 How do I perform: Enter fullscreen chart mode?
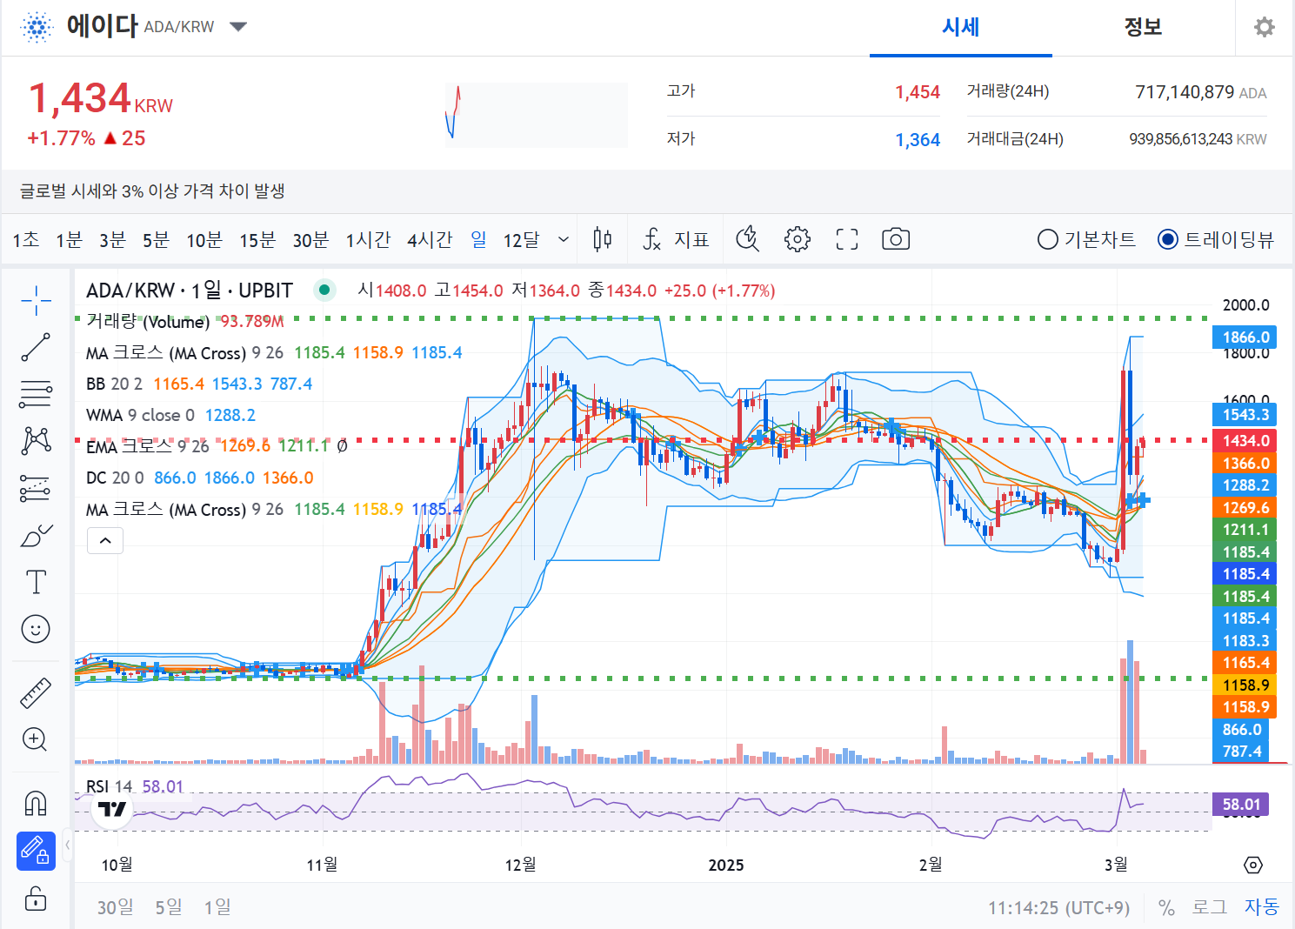tap(847, 239)
